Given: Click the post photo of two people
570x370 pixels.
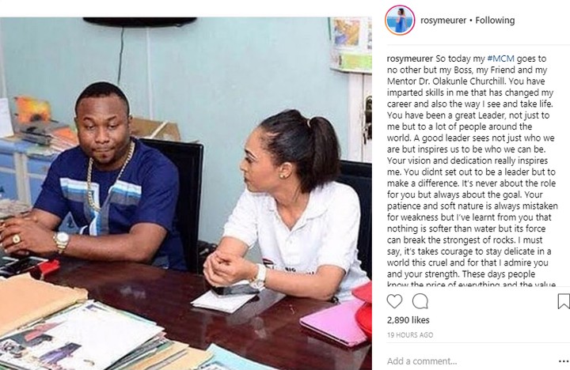Looking at the screenshot, I should [186, 193].
